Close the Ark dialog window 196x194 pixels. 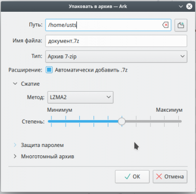point(189,6)
